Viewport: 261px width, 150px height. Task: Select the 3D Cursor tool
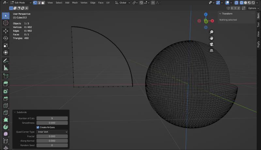pos(6,23)
